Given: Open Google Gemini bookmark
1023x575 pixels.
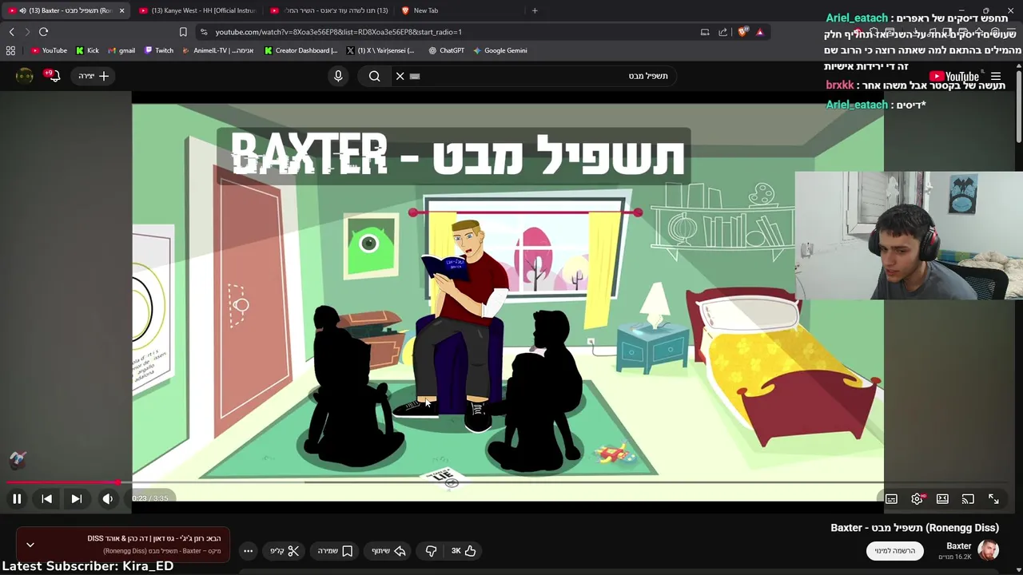Looking at the screenshot, I should 500,50.
